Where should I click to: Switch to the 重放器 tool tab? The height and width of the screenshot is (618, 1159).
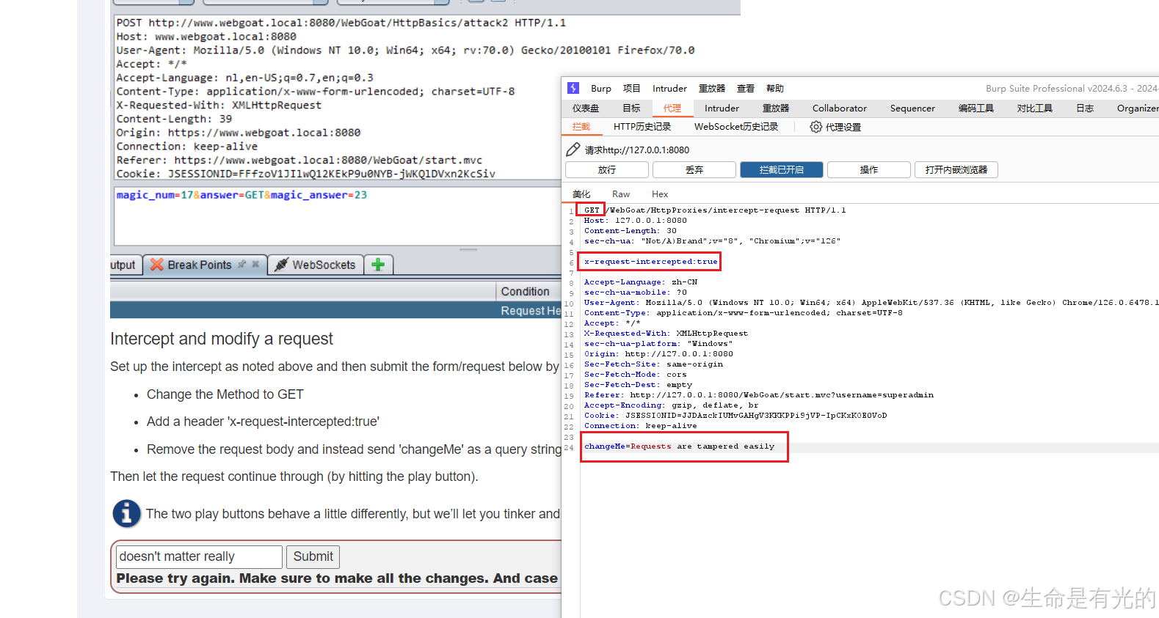click(776, 108)
